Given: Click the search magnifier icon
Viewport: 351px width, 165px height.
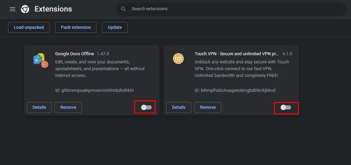Looking at the screenshot, I should point(123,9).
